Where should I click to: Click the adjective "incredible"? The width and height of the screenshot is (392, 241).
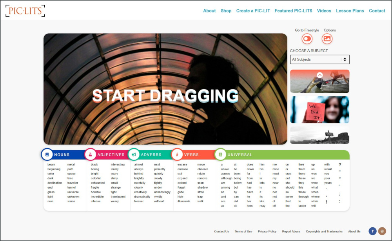click(97, 196)
